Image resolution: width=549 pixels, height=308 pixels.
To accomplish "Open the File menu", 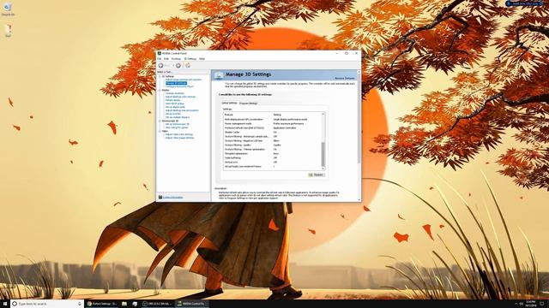I will tap(160, 59).
